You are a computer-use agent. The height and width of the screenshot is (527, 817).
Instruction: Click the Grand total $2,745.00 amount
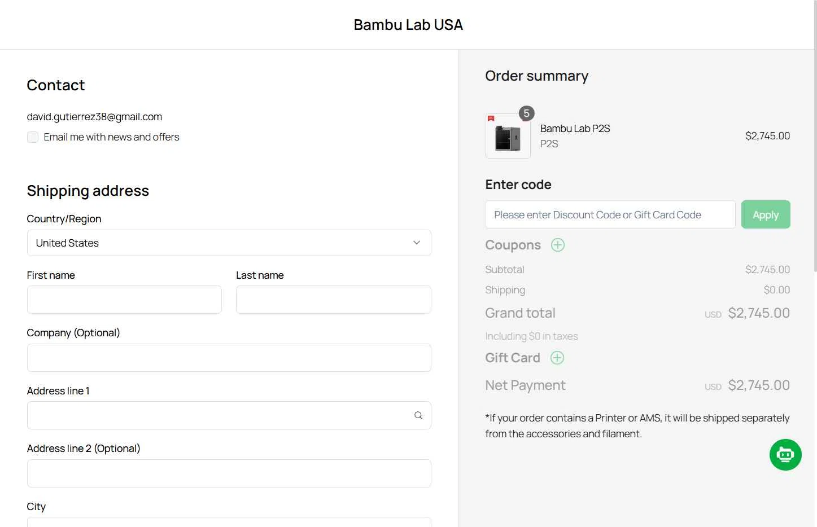(x=759, y=313)
